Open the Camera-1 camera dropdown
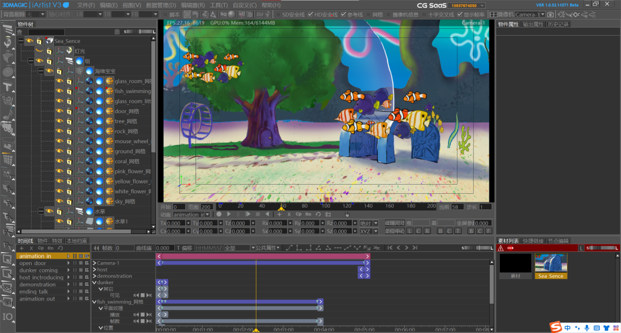The width and height of the screenshot is (621, 333). (x=543, y=14)
